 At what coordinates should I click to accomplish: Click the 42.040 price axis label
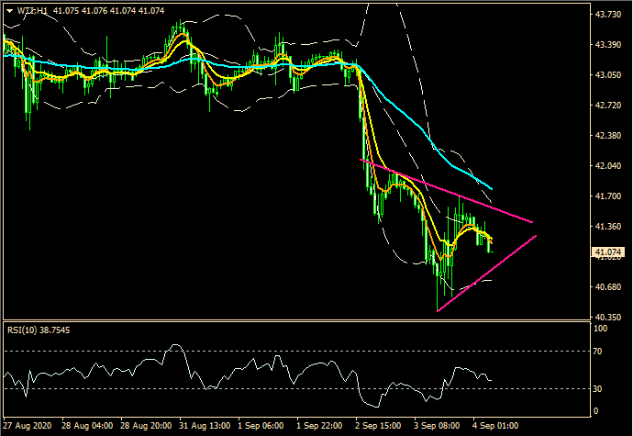click(609, 166)
